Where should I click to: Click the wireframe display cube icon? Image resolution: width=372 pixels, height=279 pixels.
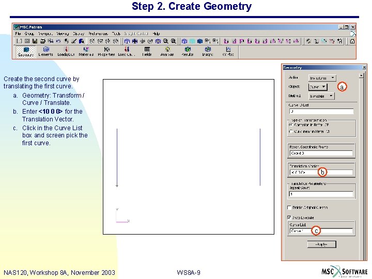[x=184, y=41]
